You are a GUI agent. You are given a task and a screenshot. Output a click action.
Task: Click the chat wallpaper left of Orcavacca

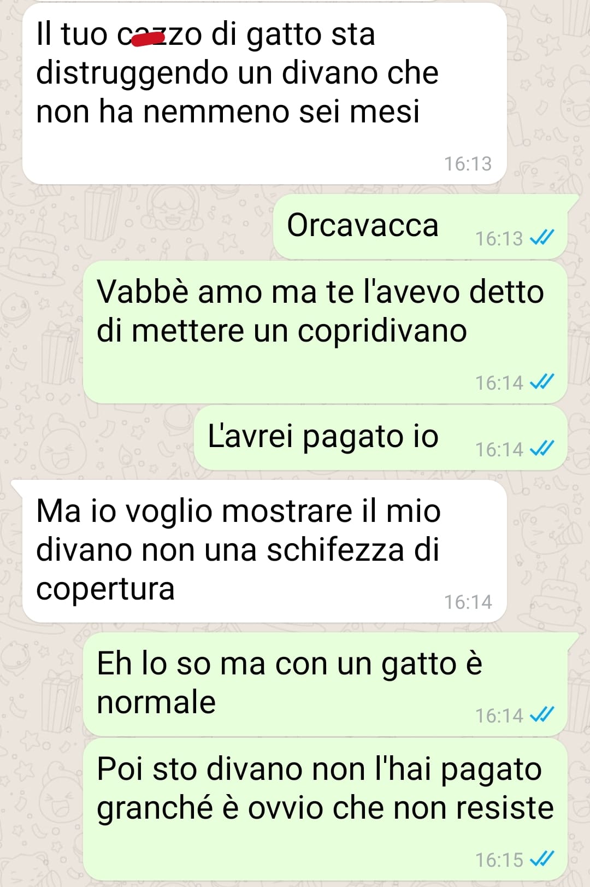pos(137,227)
